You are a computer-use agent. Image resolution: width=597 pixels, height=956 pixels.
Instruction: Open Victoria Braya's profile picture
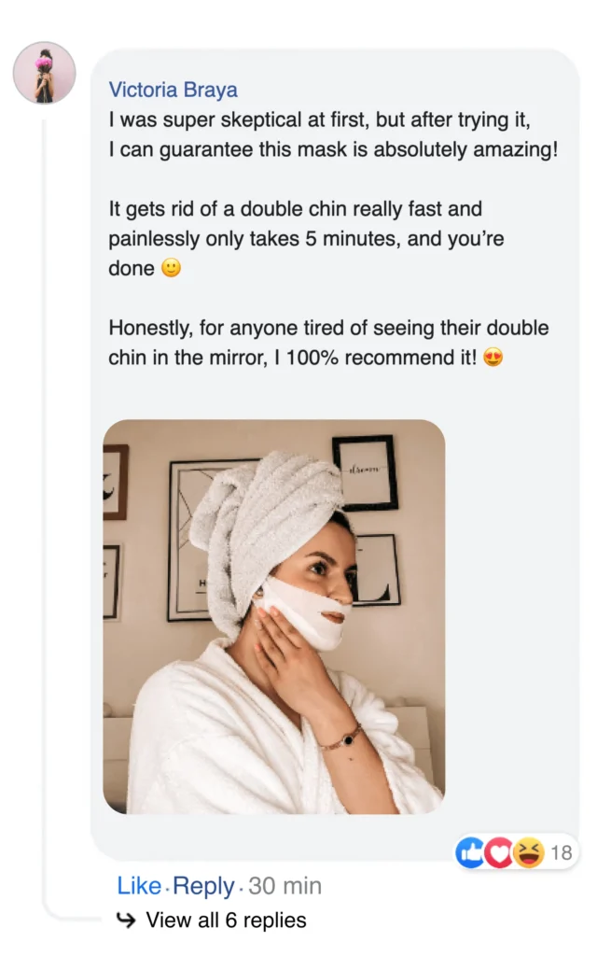point(45,73)
